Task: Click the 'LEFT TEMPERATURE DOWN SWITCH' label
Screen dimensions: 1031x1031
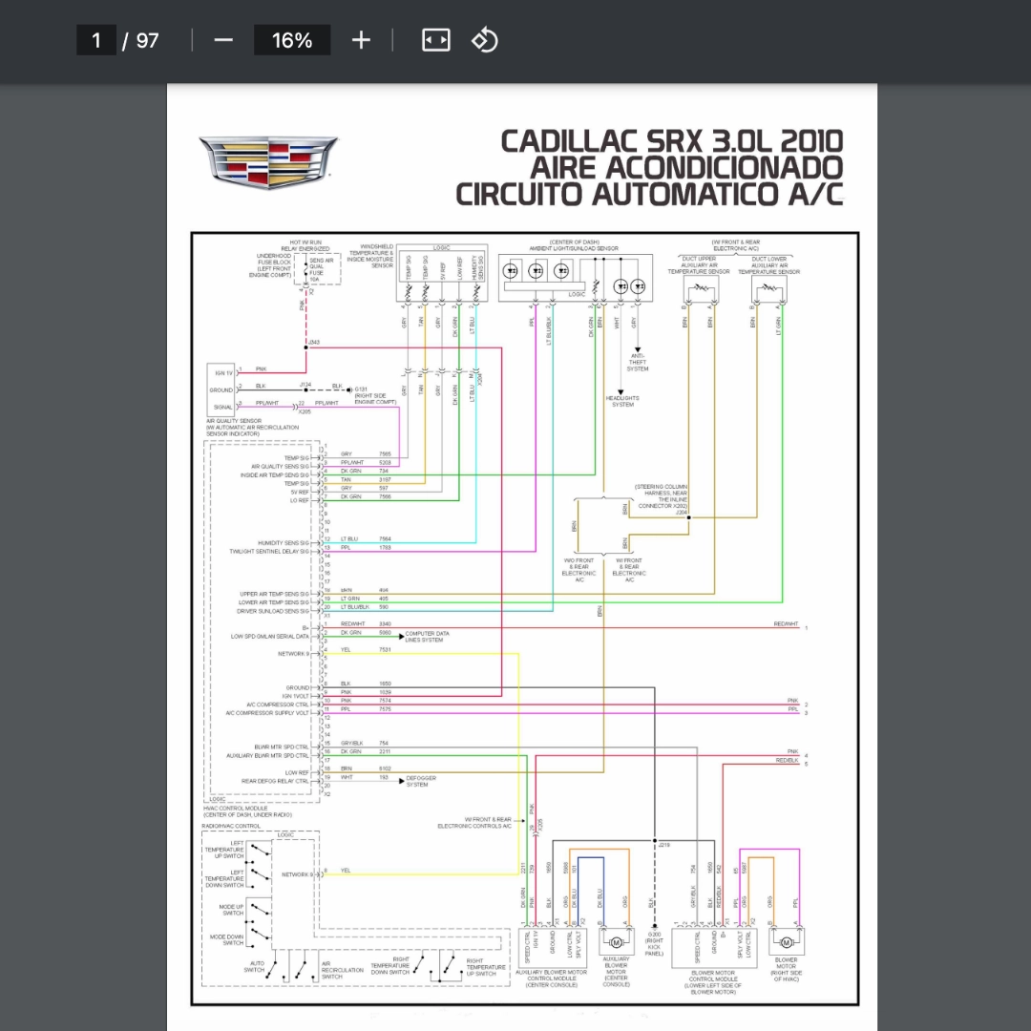Action: click(224, 878)
